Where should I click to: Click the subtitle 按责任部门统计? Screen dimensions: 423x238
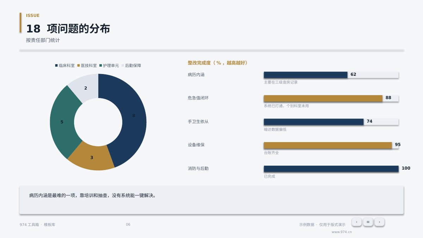tap(43, 40)
